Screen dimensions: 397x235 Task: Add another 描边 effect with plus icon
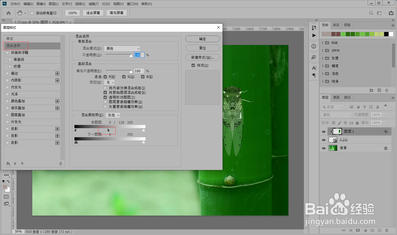pyautogui.click(x=57, y=74)
